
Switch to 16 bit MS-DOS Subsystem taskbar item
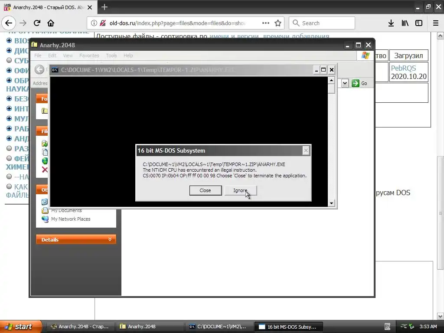tap(289, 326)
